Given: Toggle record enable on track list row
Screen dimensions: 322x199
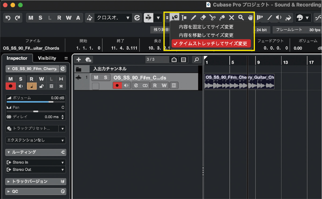Looking at the screenshot, I should [117, 85].
